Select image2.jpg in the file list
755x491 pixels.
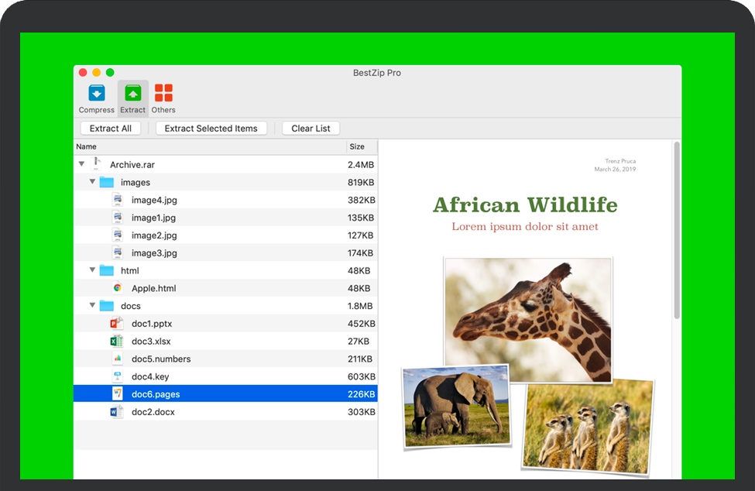154,235
